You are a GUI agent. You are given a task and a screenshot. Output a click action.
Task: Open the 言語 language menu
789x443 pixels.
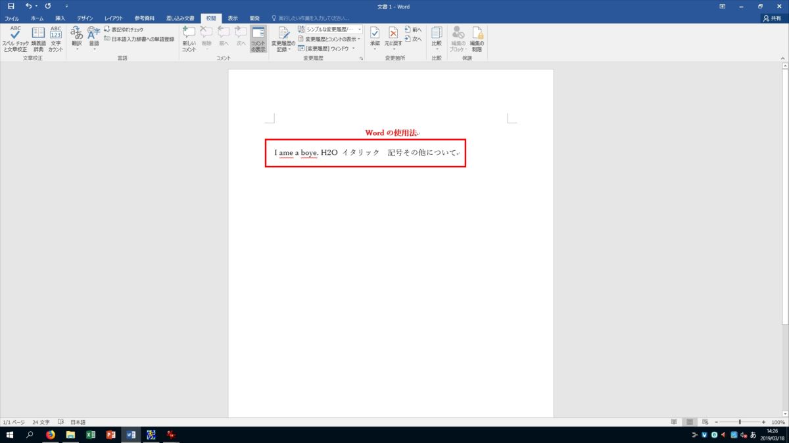pyautogui.click(x=94, y=39)
